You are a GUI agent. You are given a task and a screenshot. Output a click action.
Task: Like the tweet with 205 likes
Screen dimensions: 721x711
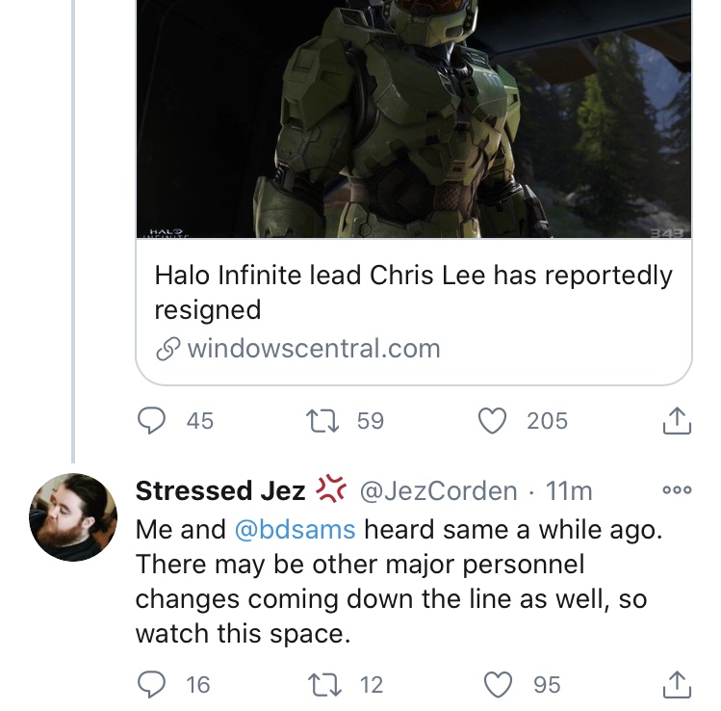493,421
